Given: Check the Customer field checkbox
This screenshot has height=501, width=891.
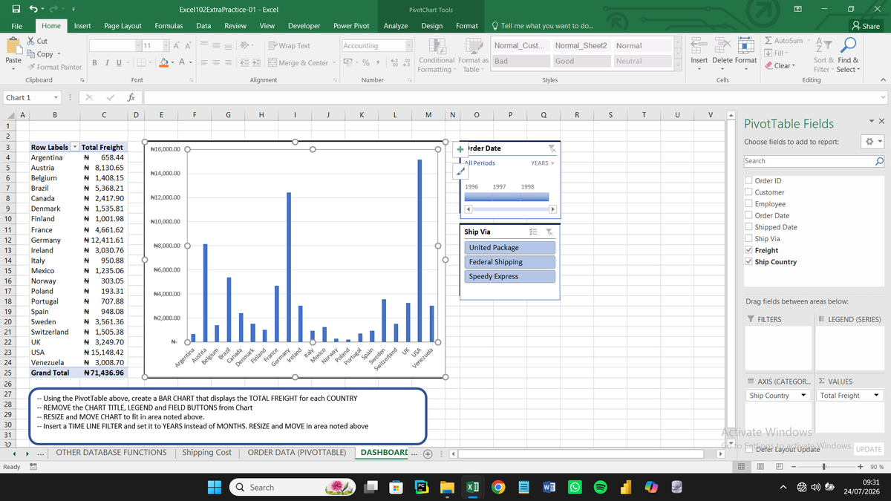Looking at the screenshot, I should pyautogui.click(x=748, y=192).
